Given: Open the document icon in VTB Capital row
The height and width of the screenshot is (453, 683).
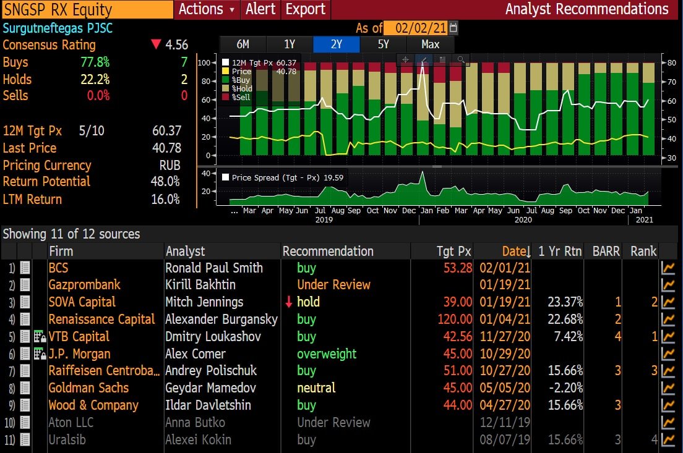Looking at the screenshot, I should pyautogui.click(x=25, y=336).
